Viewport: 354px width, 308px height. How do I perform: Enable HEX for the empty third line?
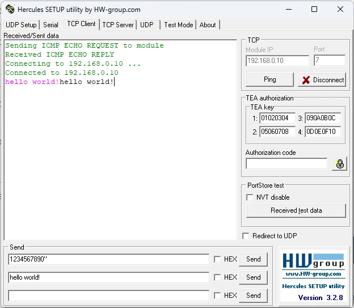(217, 296)
